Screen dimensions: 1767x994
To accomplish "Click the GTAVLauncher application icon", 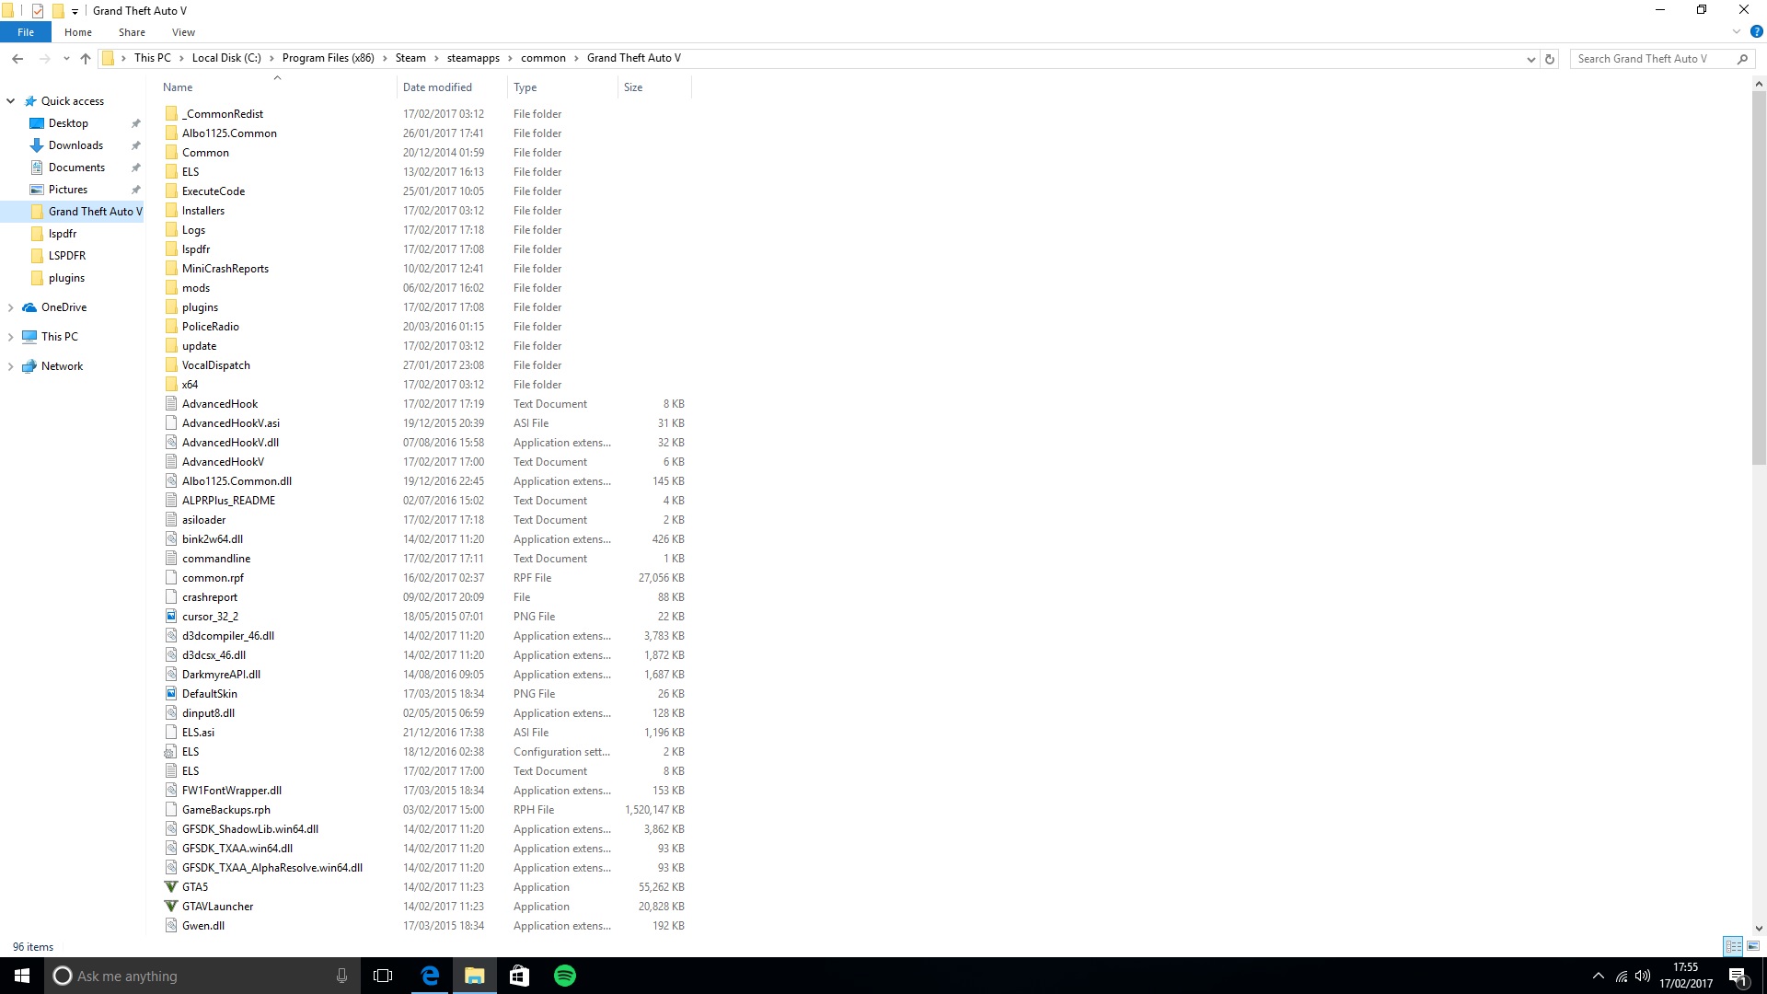I will pyautogui.click(x=171, y=907).
